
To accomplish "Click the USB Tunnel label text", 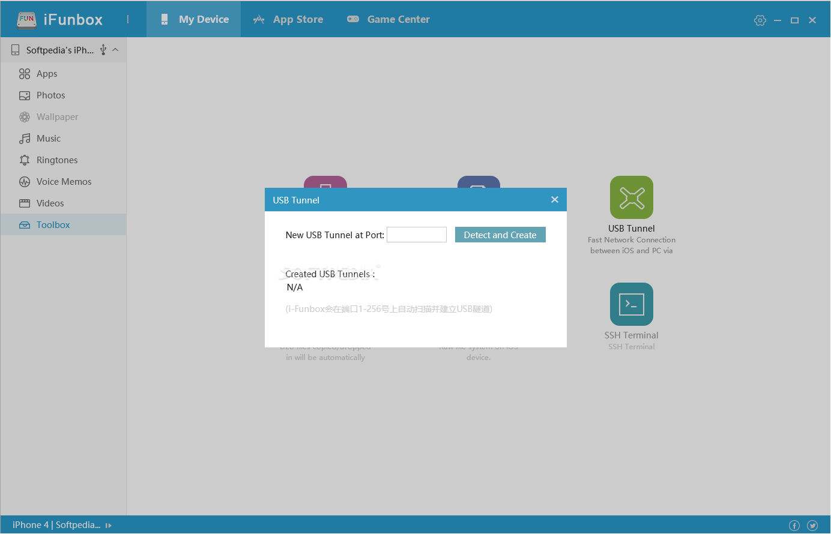I will pos(632,229).
